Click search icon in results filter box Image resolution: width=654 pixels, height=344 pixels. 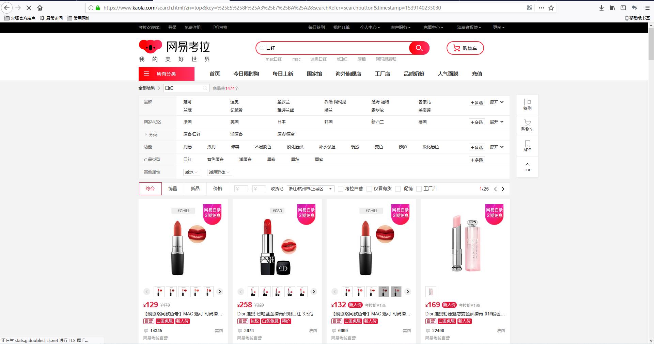[205, 88]
